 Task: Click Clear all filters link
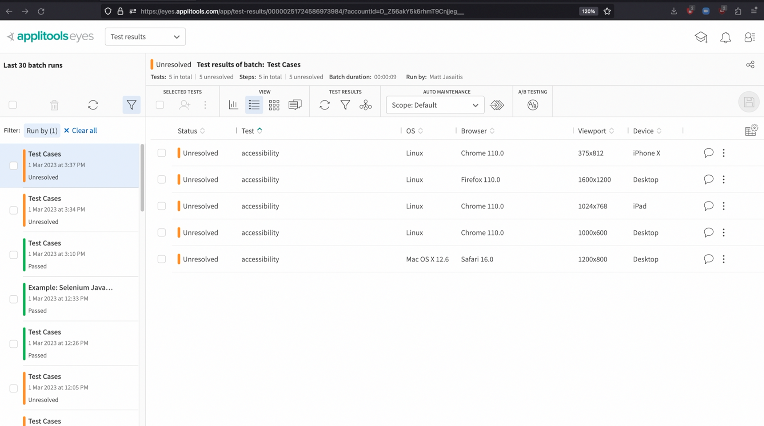pyautogui.click(x=80, y=130)
